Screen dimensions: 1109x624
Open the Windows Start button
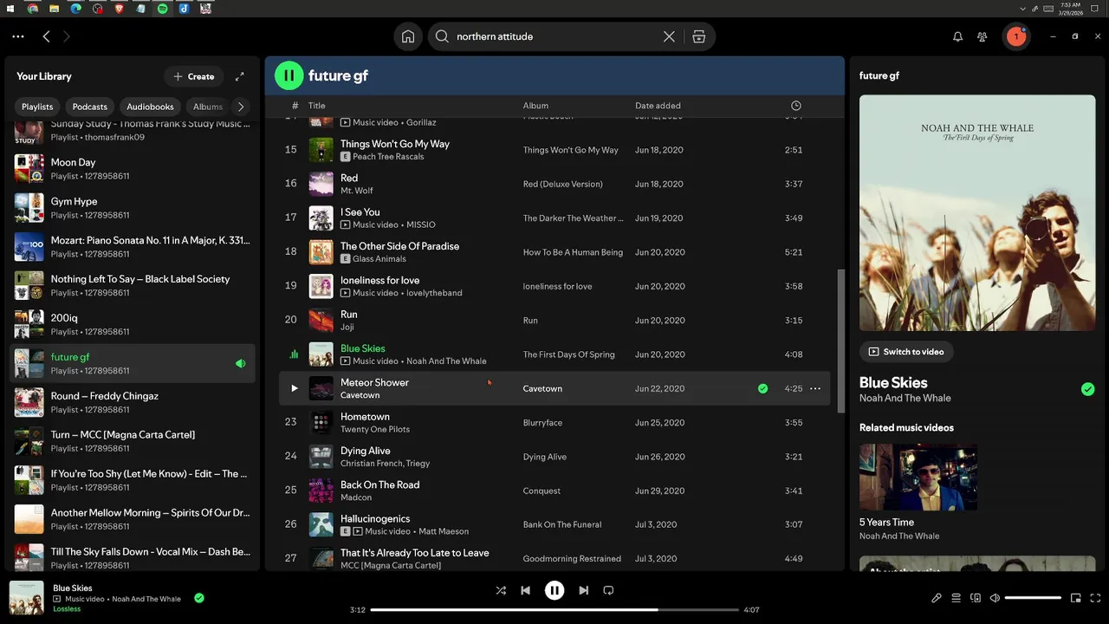pos(10,9)
